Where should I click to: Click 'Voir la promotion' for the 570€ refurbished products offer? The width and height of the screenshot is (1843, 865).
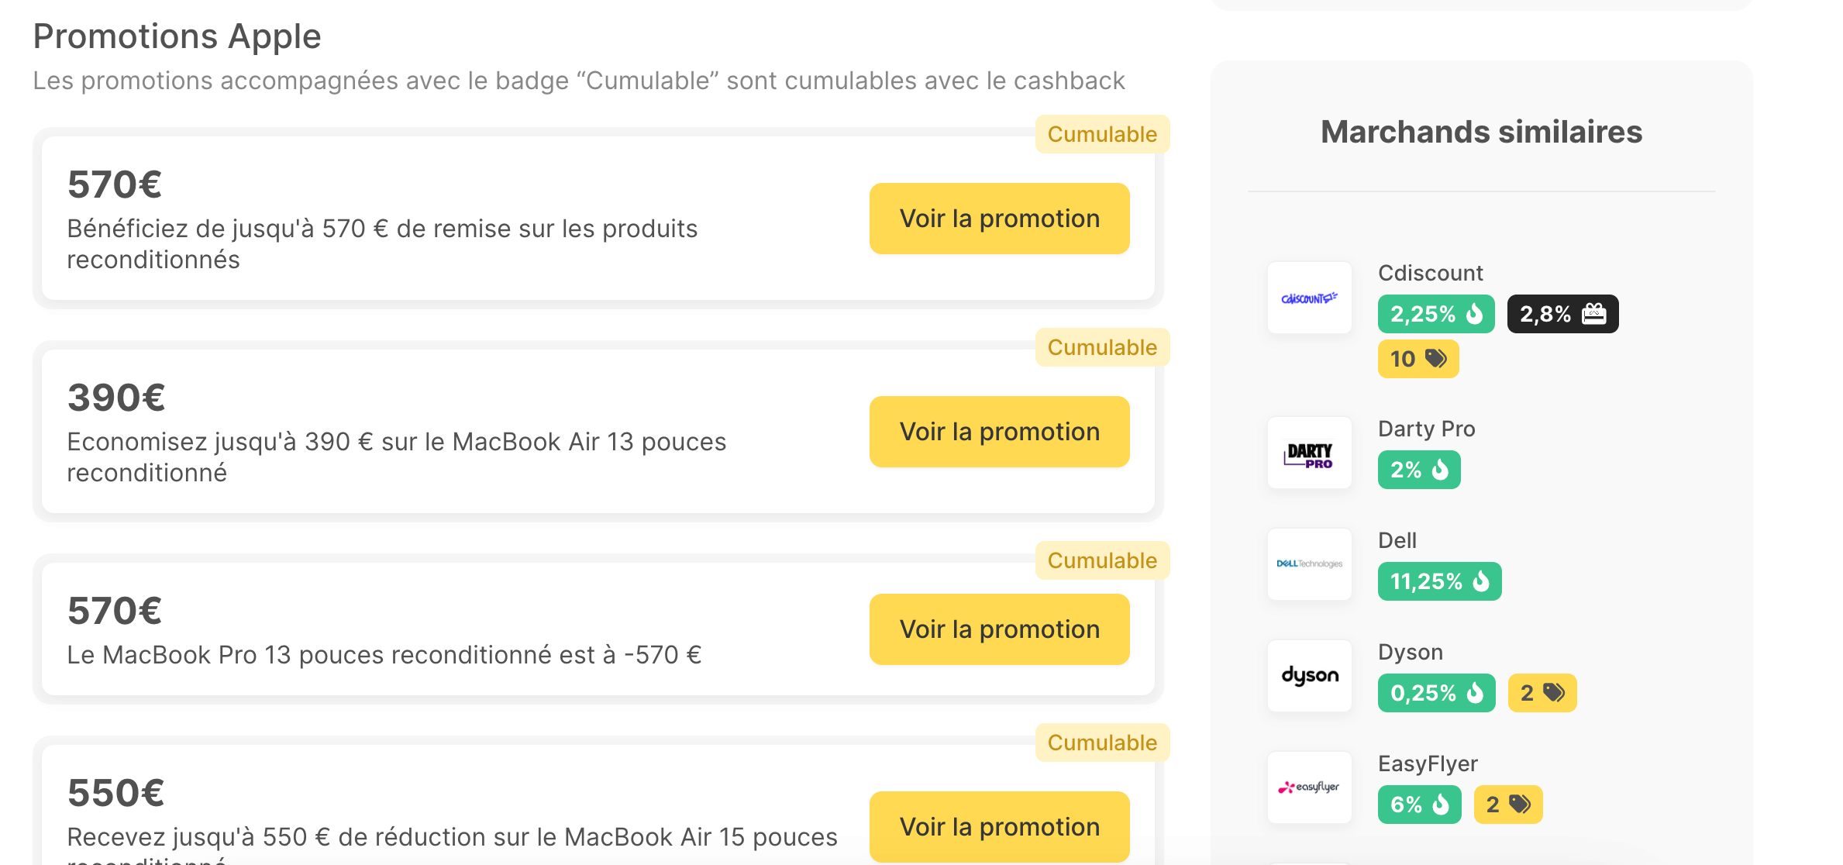pos(998,219)
